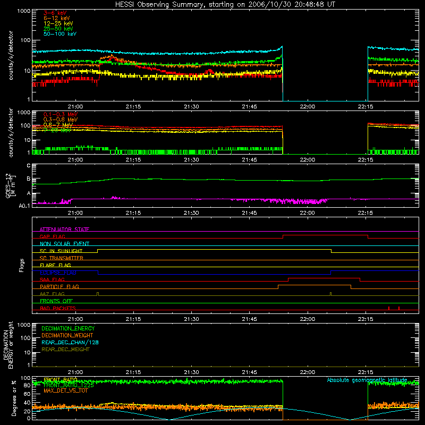Screen dimensions: 425x425
Task: Click the 3-6 keV legend label
Action: pos(55,13)
